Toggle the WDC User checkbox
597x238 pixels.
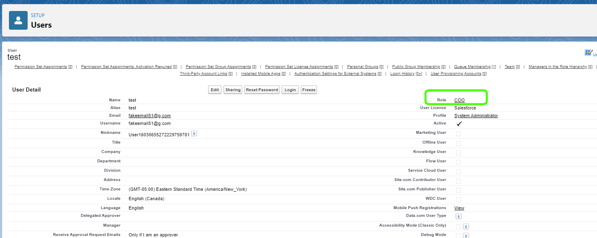(458, 199)
